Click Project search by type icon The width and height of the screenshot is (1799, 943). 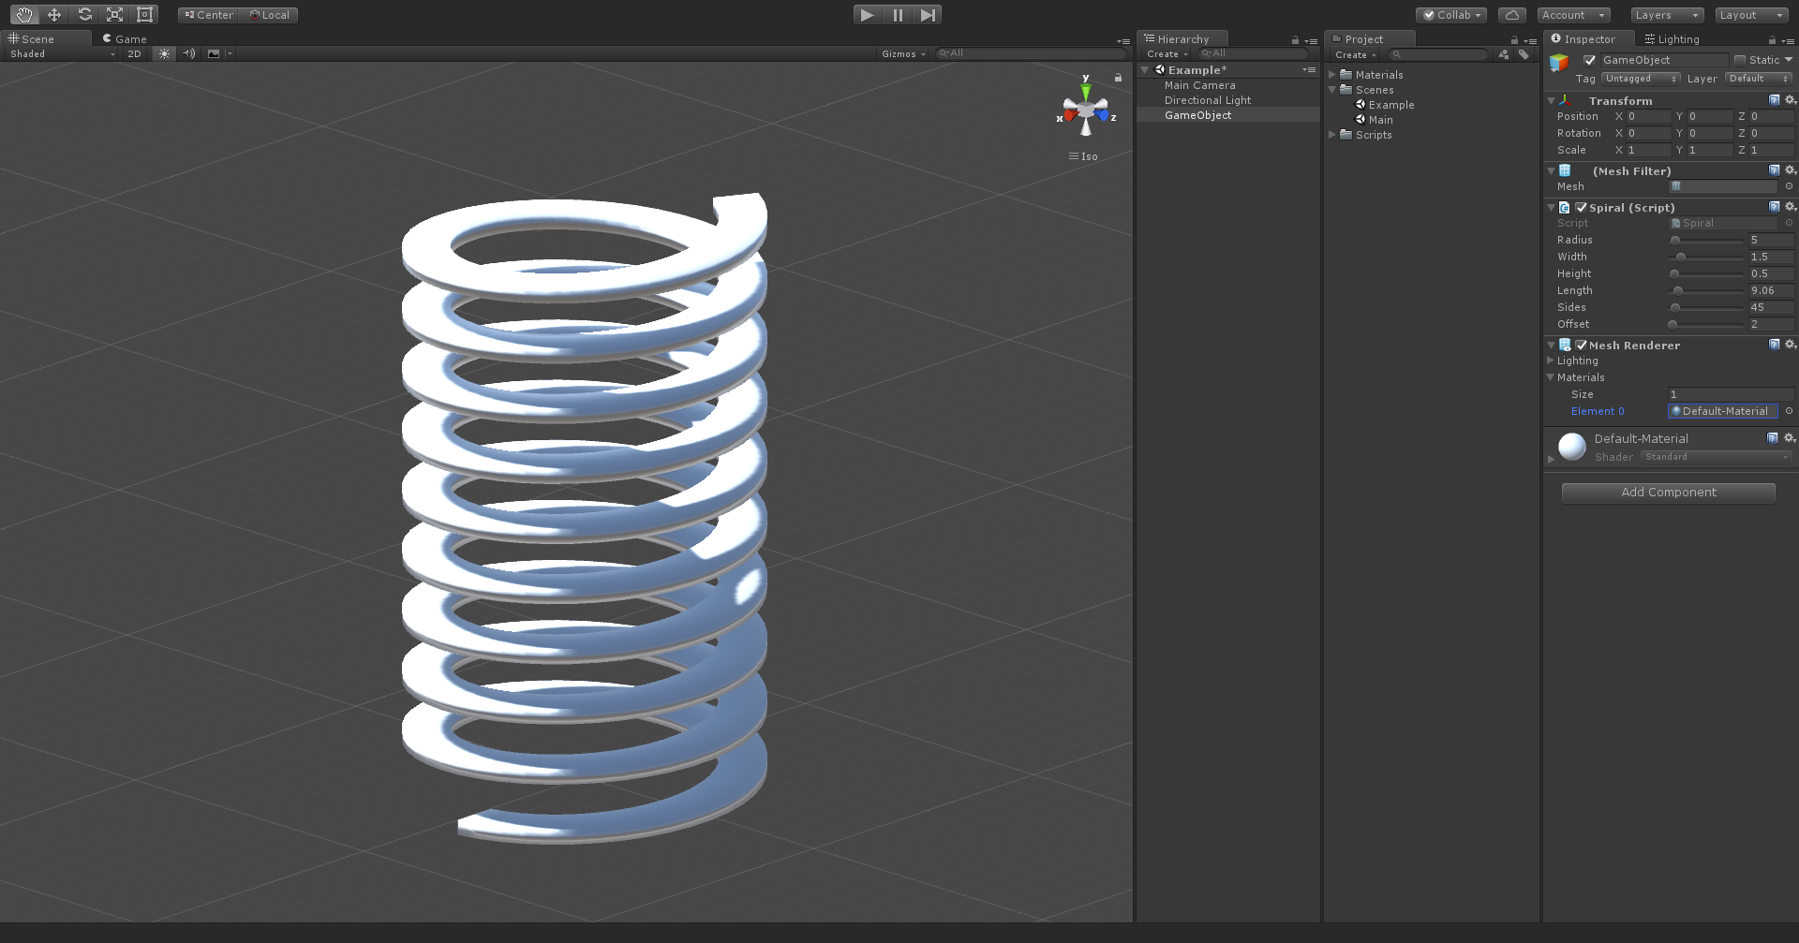(x=1504, y=54)
